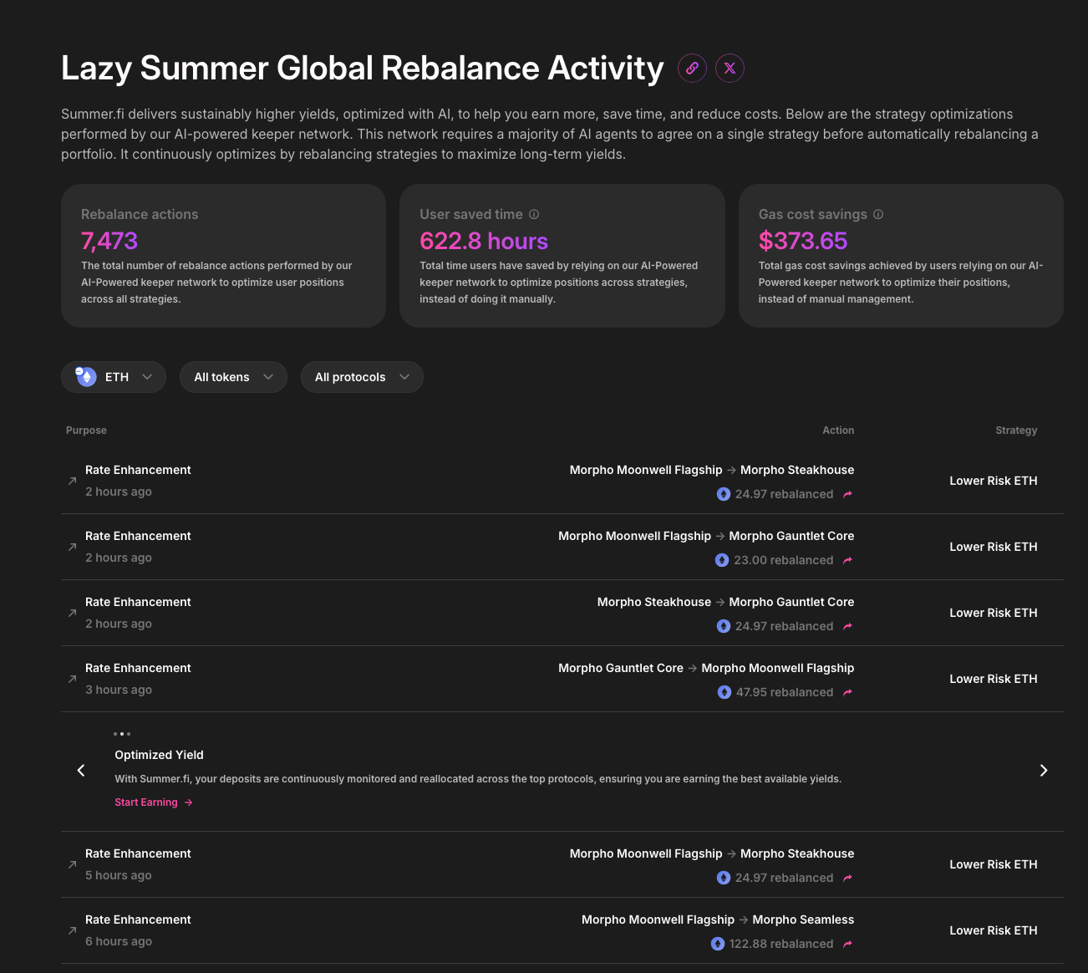Click arrow icon beside the 5 hours ago row
This screenshot has width=1088, height=973.
pos(72,864)
